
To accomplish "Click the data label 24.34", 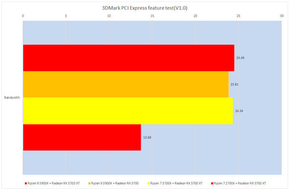I will click(239, 111).
